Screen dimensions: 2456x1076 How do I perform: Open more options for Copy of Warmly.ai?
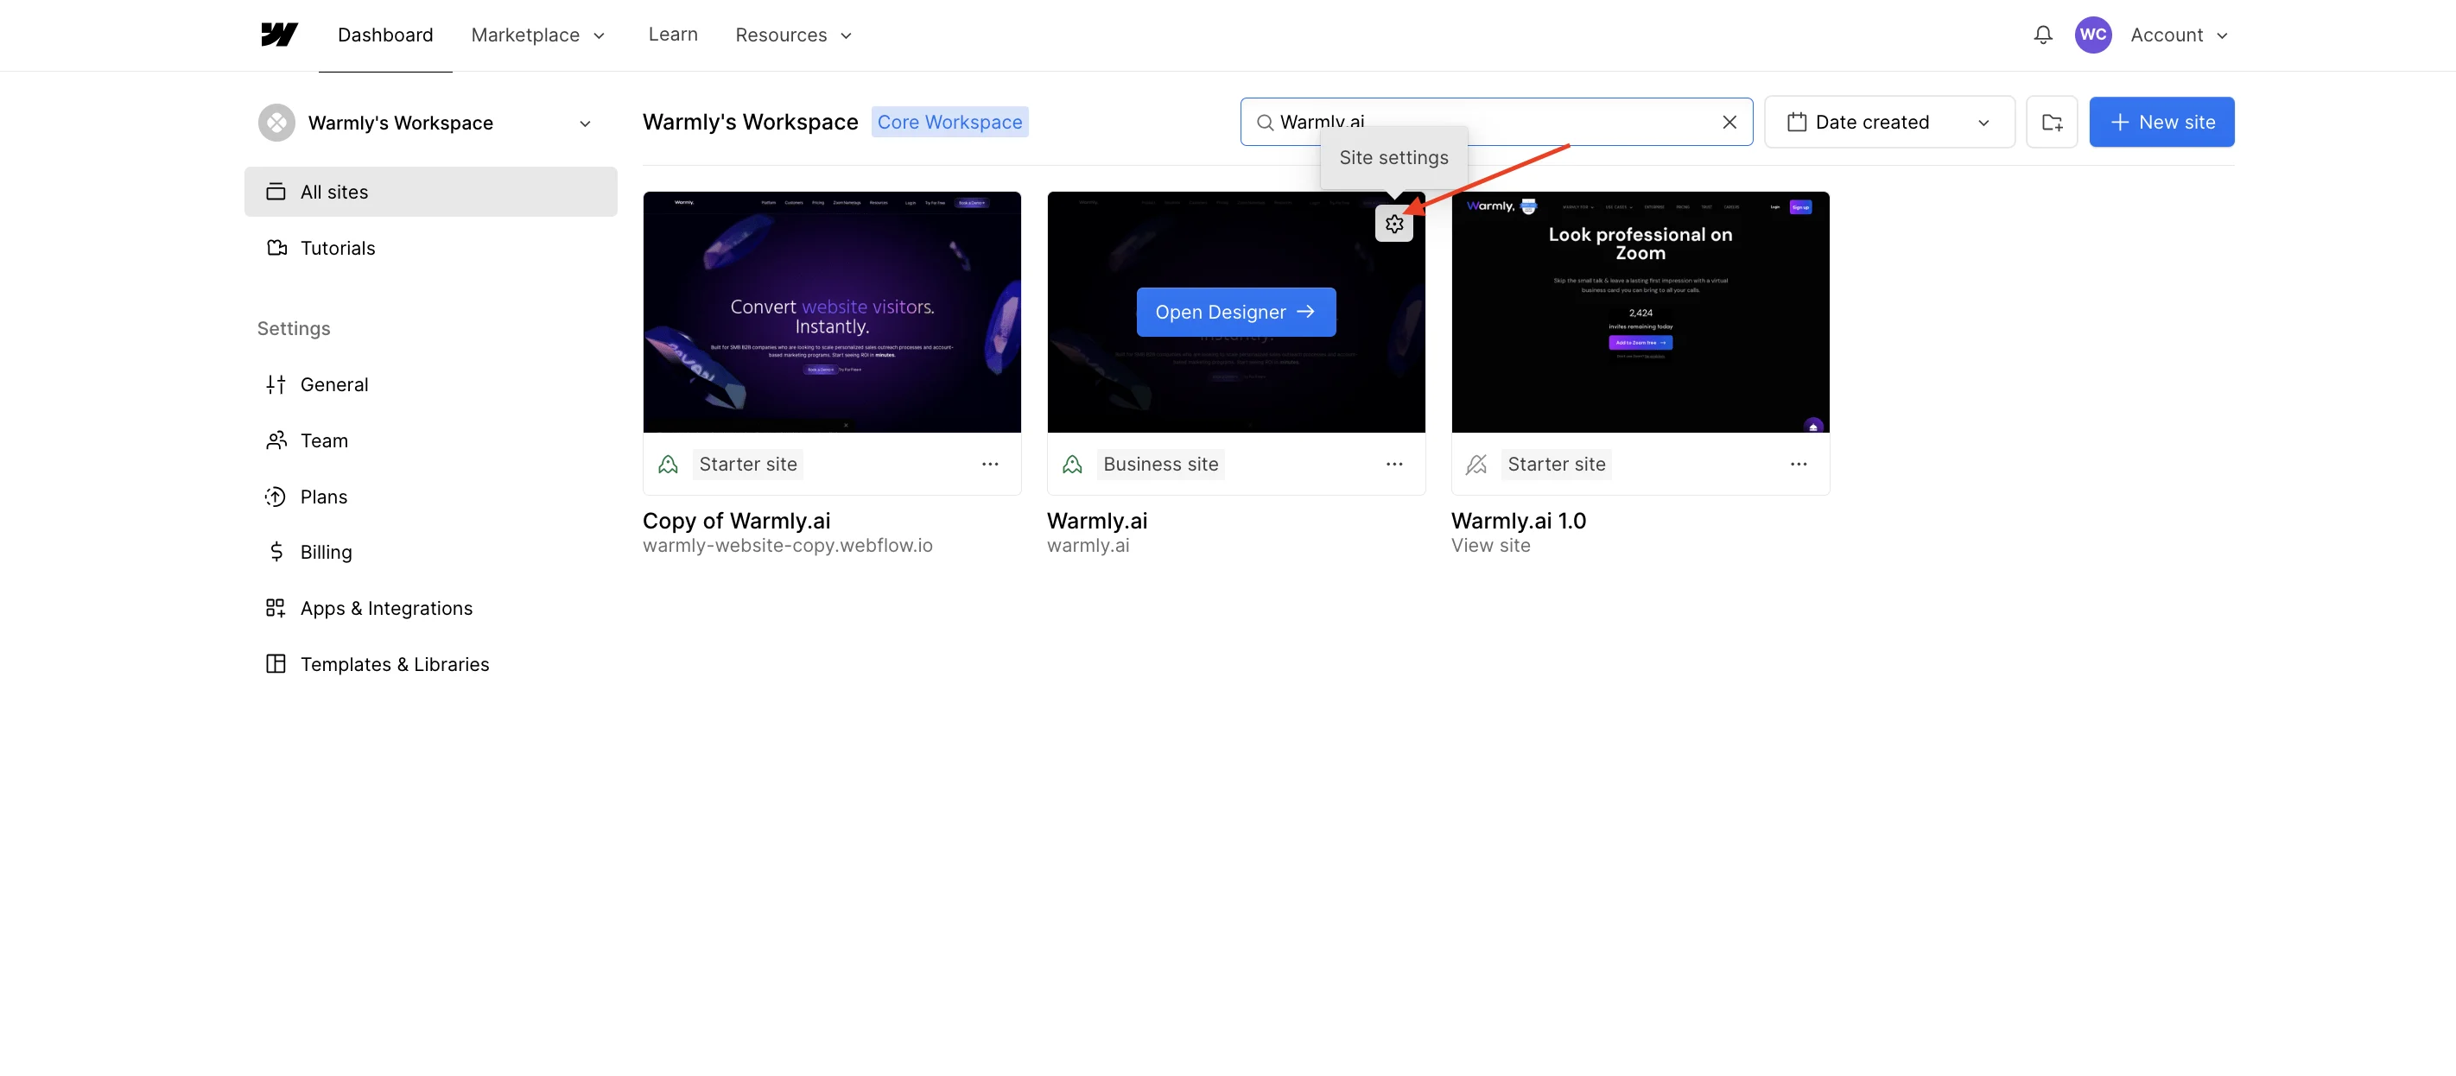point(990,464)
